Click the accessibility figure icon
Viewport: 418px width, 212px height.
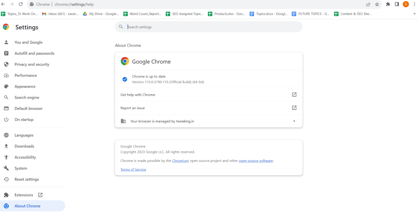click(x=6, y=157)
